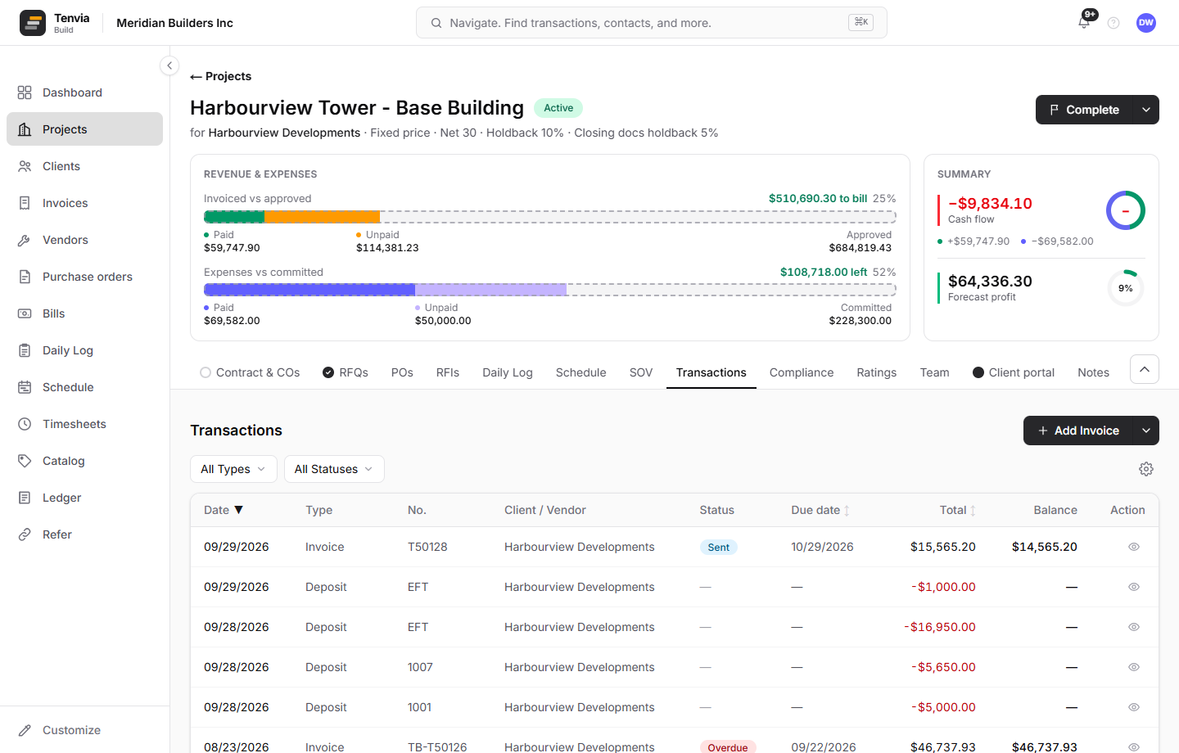Click the Invoiced vs approved progress bar
Image resolution: width=1179 pixels, height=753 pixels.
tap(549, 217)
